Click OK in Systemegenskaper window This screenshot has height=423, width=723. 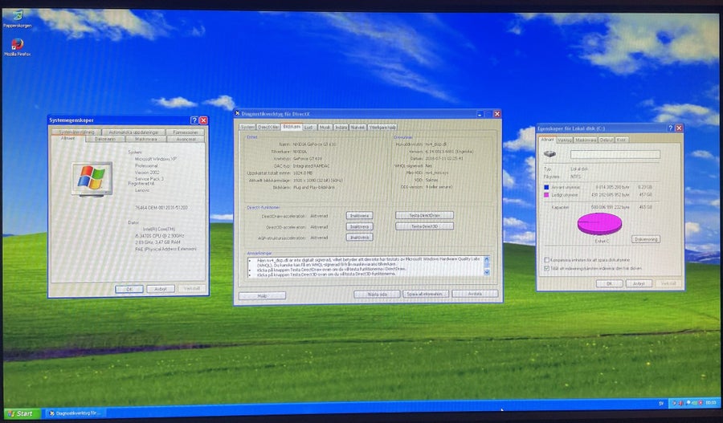129,289
